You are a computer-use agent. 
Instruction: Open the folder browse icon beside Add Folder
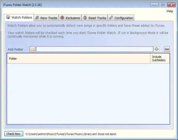point(32,49)
